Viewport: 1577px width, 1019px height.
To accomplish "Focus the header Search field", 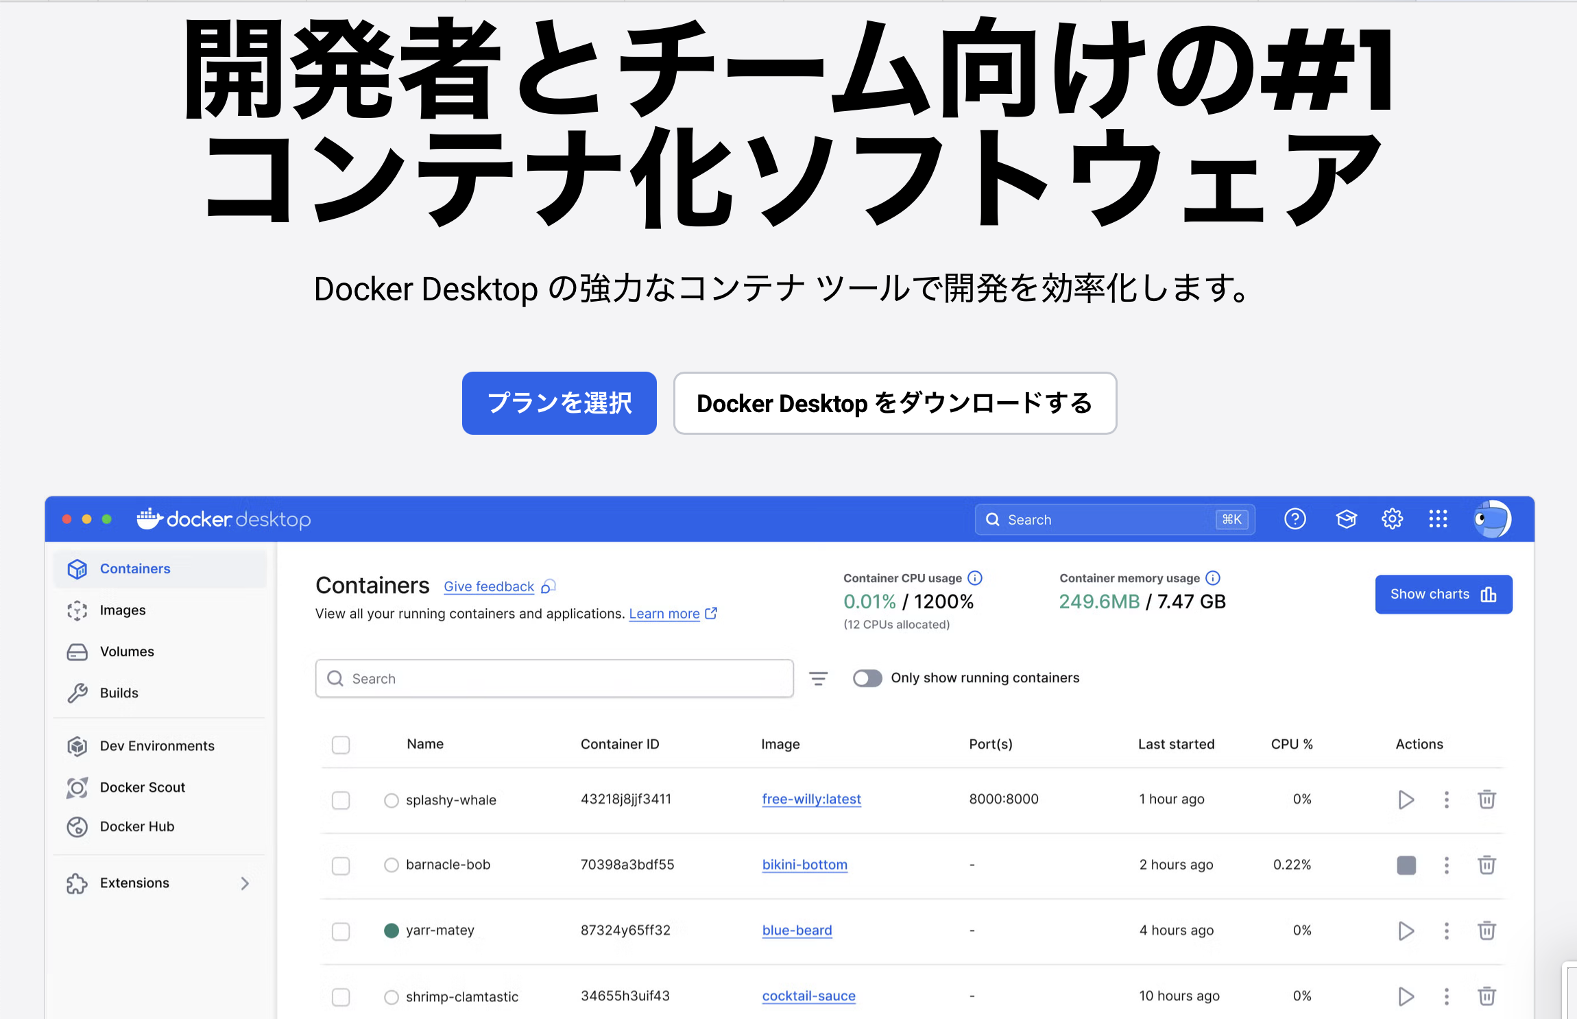I will pos(1115,520).
